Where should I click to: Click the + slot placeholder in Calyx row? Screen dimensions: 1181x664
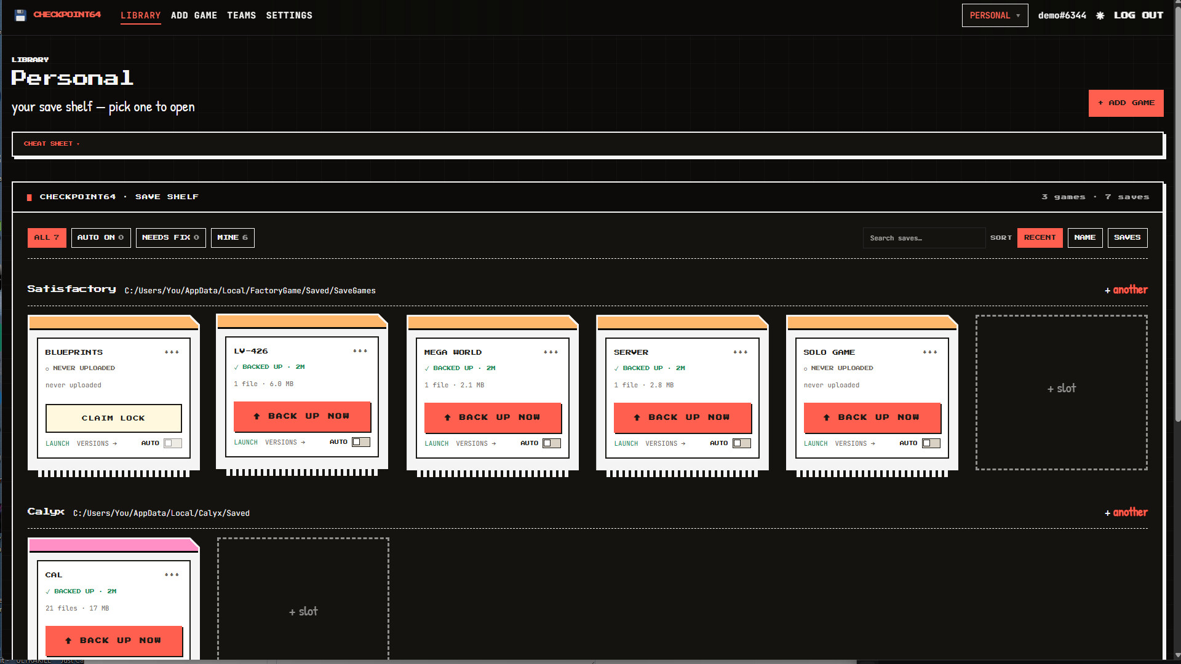pos(303,599)
